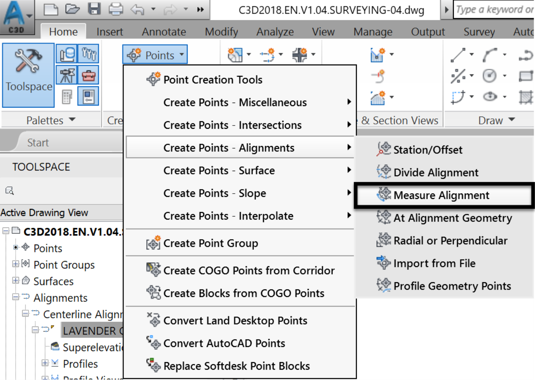The height and width of the screenshot is (380, 535).
Task: Select the Superelevation tree item
Action: (x=92, y=347)
